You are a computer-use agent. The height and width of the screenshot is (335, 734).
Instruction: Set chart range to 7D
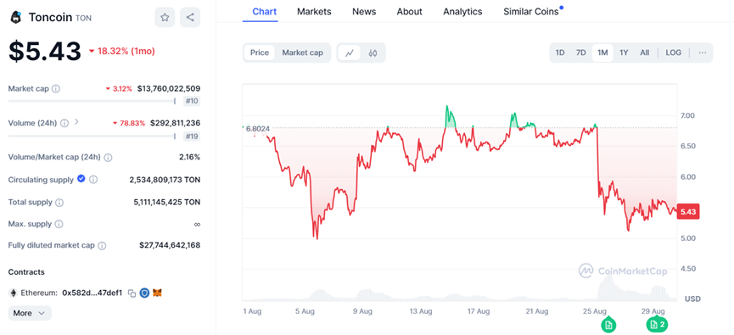click(580, 53)
